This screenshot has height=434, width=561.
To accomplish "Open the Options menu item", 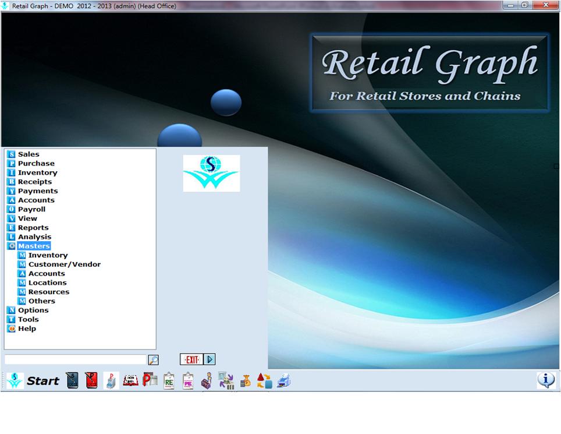I will click(x=33, y=310).
